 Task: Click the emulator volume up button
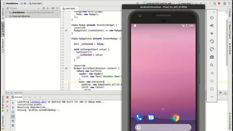tap(212, 25)
